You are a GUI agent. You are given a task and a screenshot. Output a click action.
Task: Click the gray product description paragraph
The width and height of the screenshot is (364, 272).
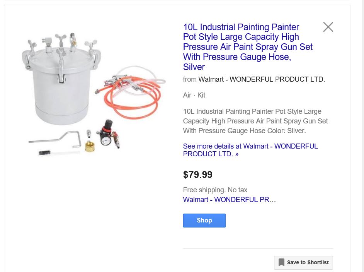[x=255, y=121]
